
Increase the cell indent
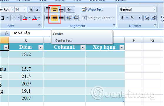click(76, 18)
